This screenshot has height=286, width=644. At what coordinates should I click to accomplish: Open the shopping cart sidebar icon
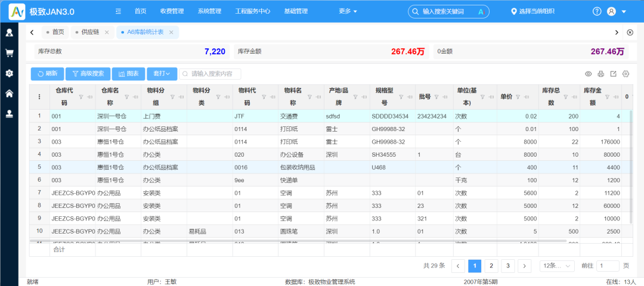[x=9, y=53]
